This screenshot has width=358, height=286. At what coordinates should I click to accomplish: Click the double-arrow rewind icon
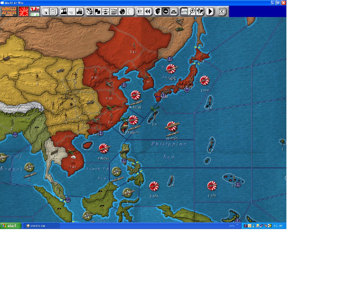[x=148, y=11]
